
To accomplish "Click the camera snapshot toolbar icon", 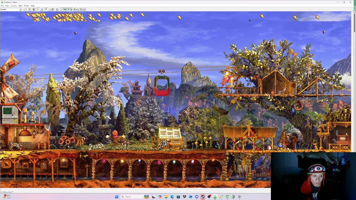I will coord(57,9).
